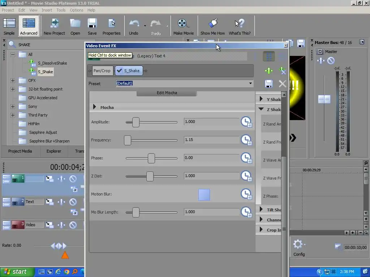Open the Insert menu
Viewport: 370px width, 277px height.
coord(47,10)
